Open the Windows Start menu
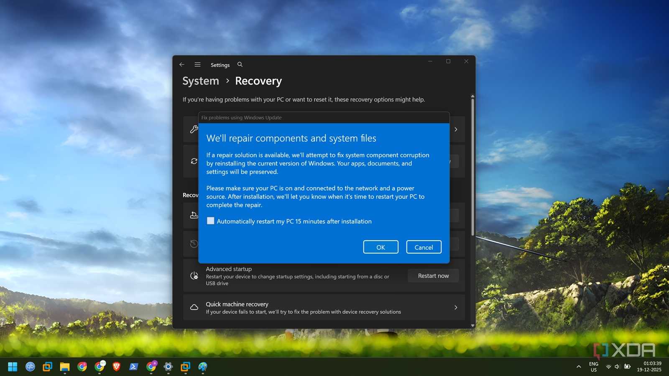Screen dimensions: 669x376 coord(13,367)
